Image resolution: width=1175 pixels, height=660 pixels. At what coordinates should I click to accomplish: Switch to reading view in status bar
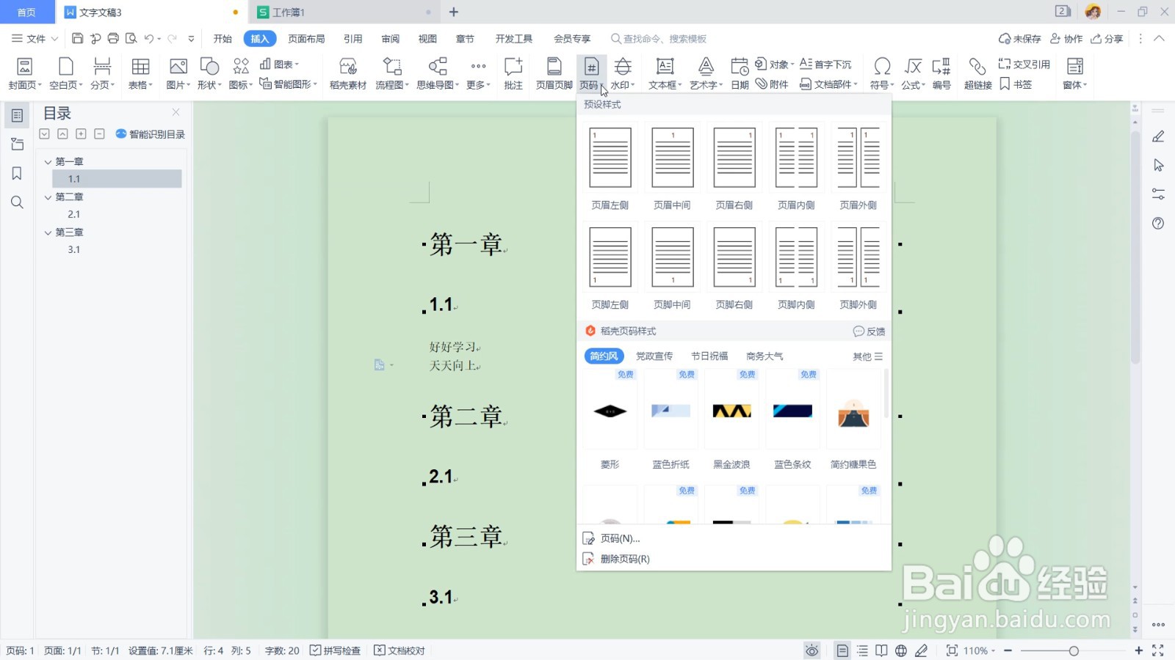(x=881, y=650)
